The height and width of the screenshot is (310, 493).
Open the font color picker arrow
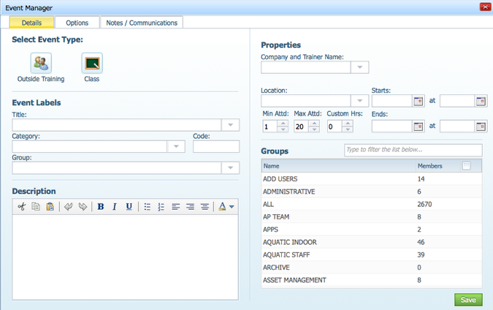[x=232, y=207]
